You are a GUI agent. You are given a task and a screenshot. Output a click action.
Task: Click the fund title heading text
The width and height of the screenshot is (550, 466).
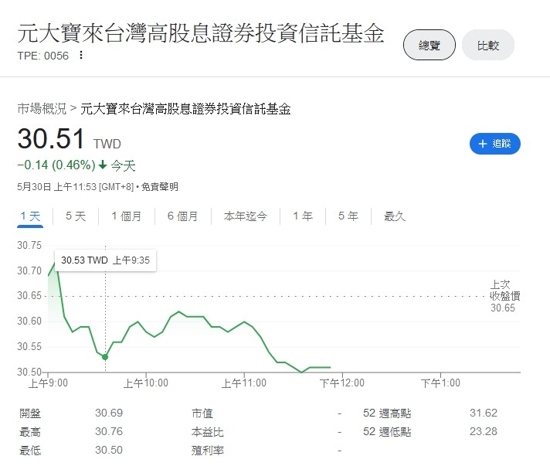click(x=201, y=34)
